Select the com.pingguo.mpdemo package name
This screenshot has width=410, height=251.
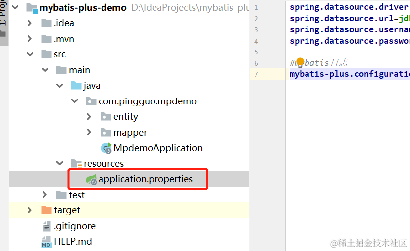tap(148, 101)
